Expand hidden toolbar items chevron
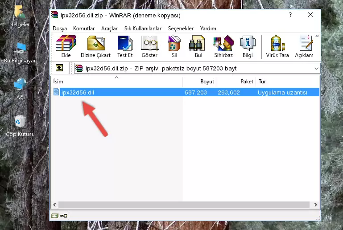The image size is (343, 230). [317, 36]
